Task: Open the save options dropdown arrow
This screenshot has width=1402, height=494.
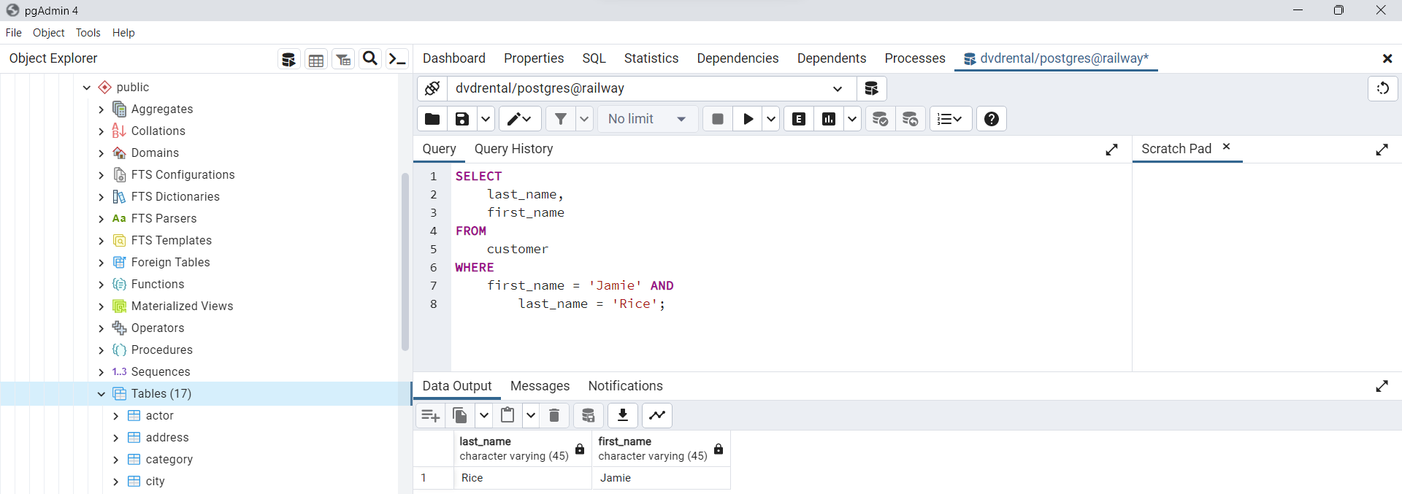Action: click(x=486, y=119)
